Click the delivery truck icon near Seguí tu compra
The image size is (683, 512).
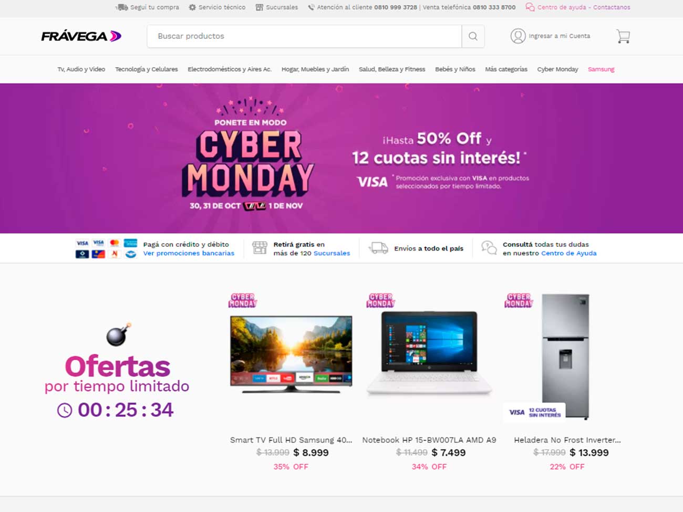(x=121, y=7)
